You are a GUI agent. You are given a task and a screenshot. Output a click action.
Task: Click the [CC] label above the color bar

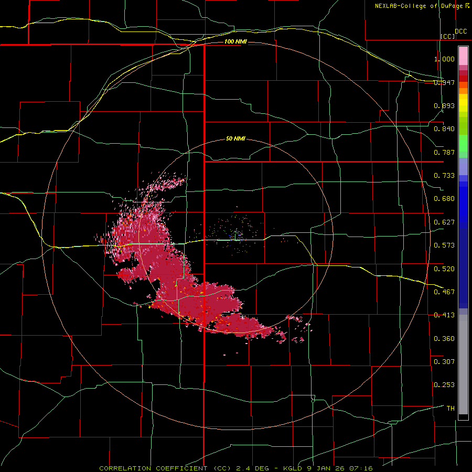[x=448, y=36]
